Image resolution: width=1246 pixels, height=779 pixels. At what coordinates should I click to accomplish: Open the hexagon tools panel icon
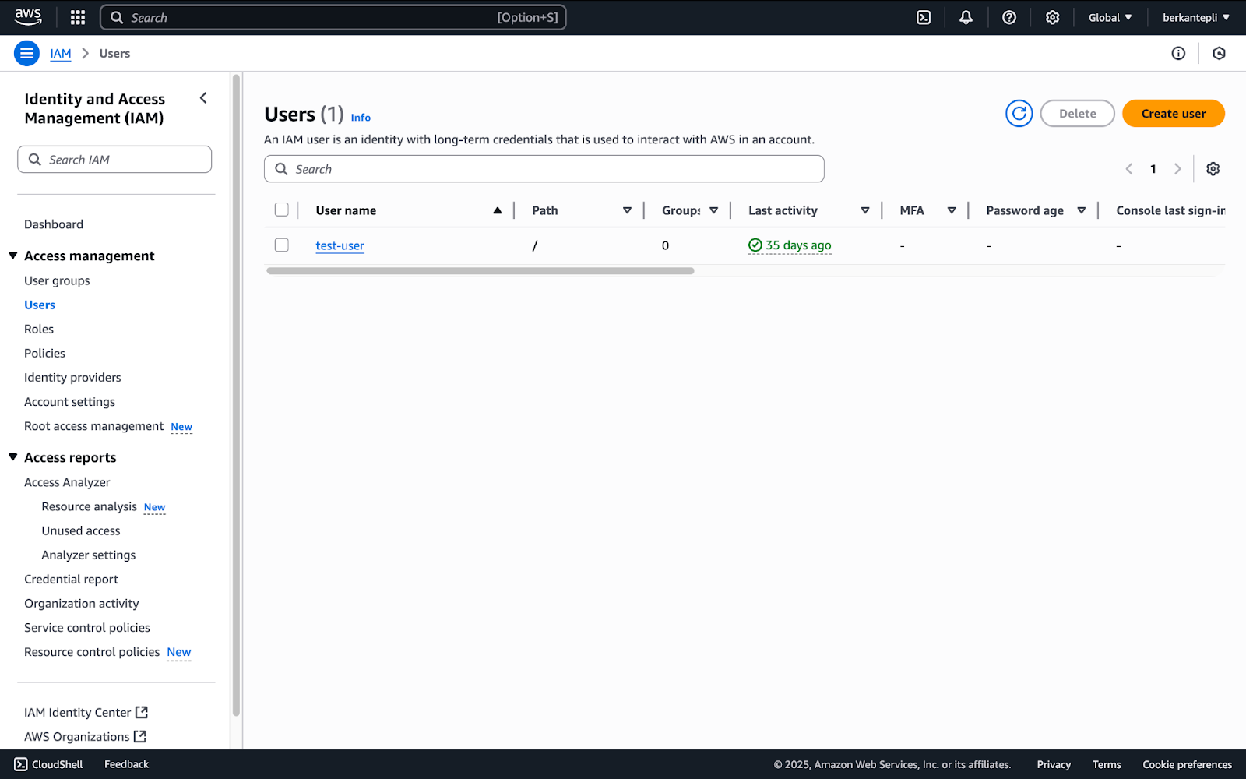(1219, 53)
